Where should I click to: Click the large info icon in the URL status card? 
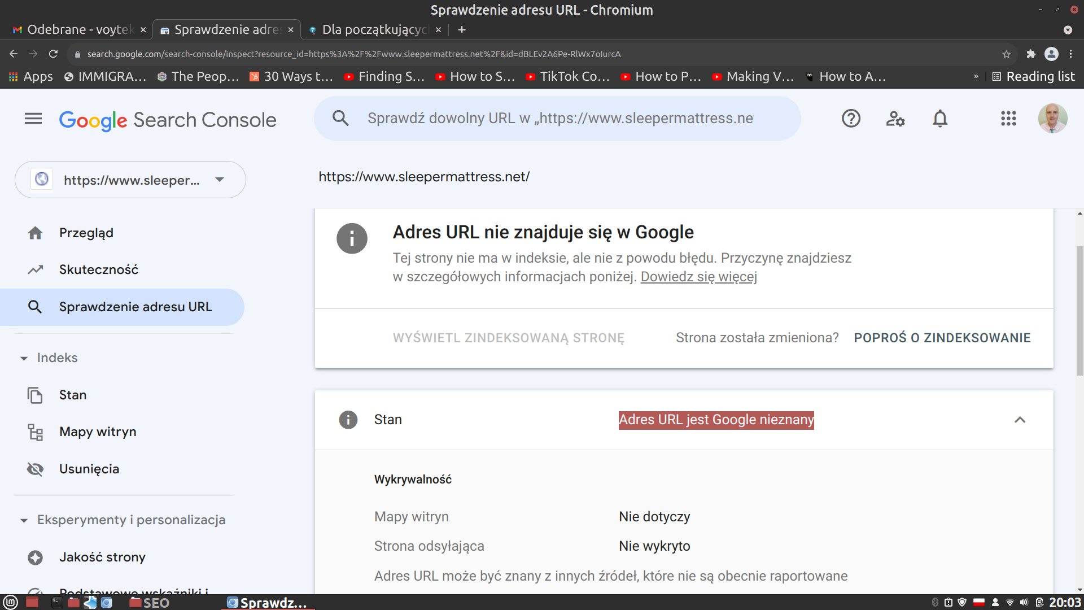click(x=352, y=238)
